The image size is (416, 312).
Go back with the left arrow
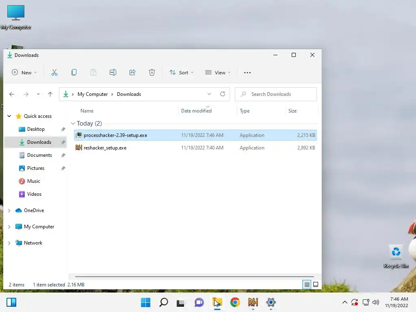(x=12, y=94)
